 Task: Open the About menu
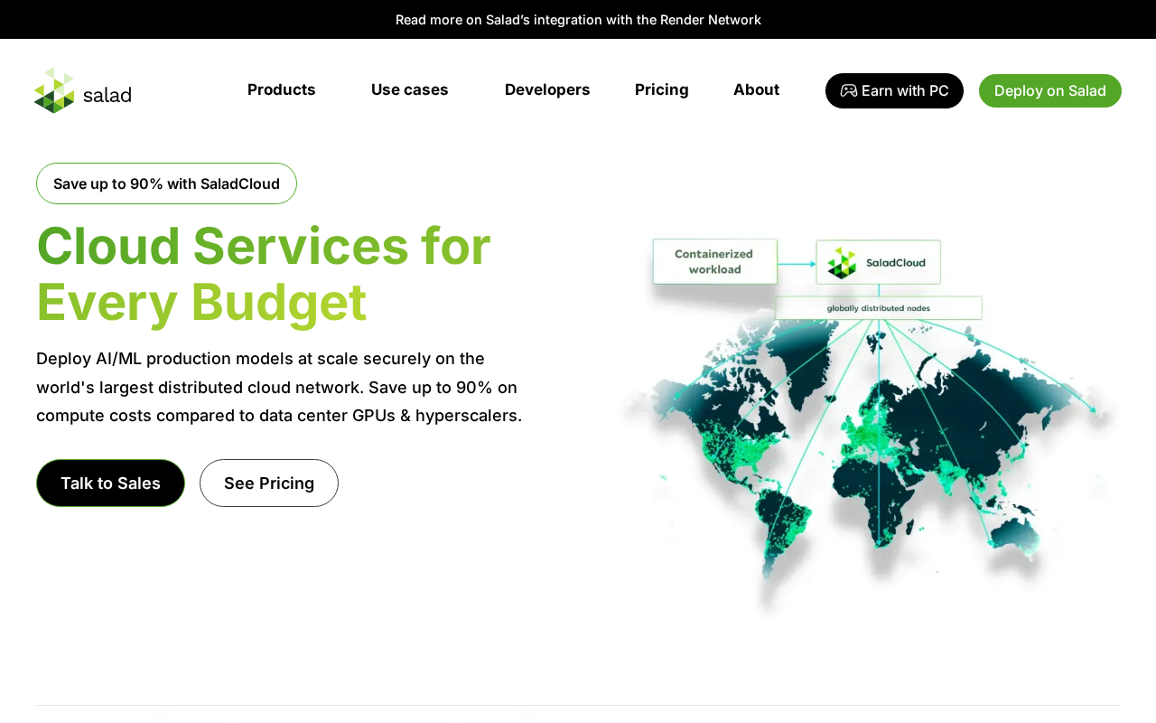click(x=756, y=89)
